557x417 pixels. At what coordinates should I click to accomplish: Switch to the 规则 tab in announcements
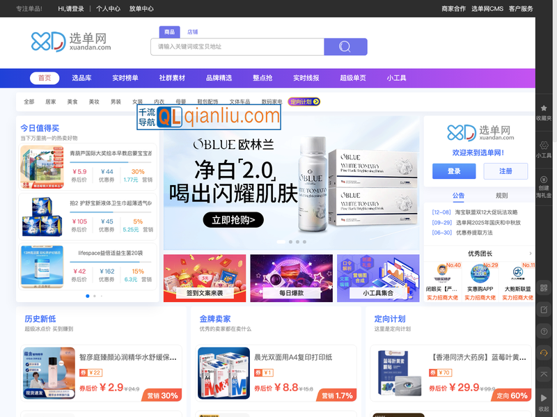pyautogui.click(x=502, y=196)
